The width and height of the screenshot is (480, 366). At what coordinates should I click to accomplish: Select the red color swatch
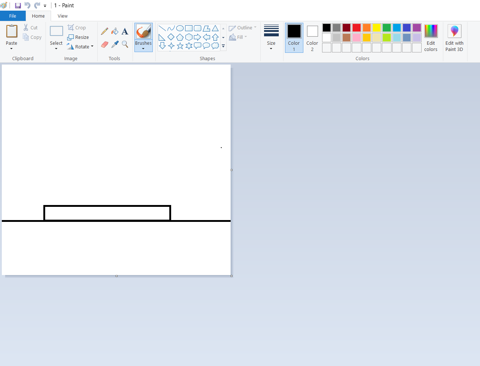coord(356,28)
